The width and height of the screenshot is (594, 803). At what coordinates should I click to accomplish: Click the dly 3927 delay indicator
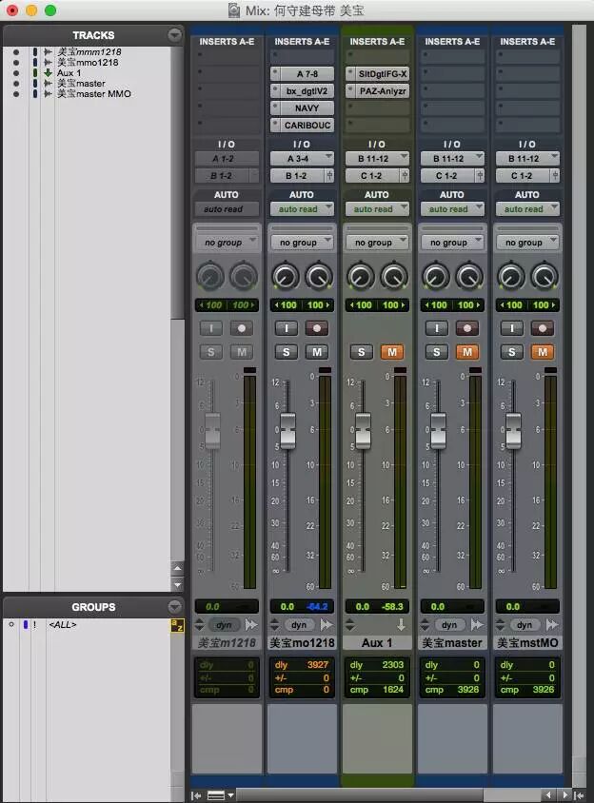click(x=302, y=665)
